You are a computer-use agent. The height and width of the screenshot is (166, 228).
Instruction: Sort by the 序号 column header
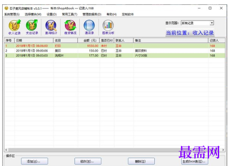pos(9,41)
